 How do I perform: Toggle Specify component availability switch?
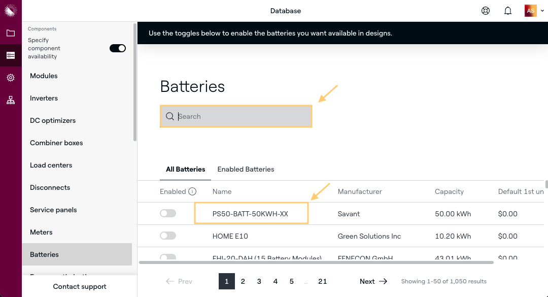[118, 48]
